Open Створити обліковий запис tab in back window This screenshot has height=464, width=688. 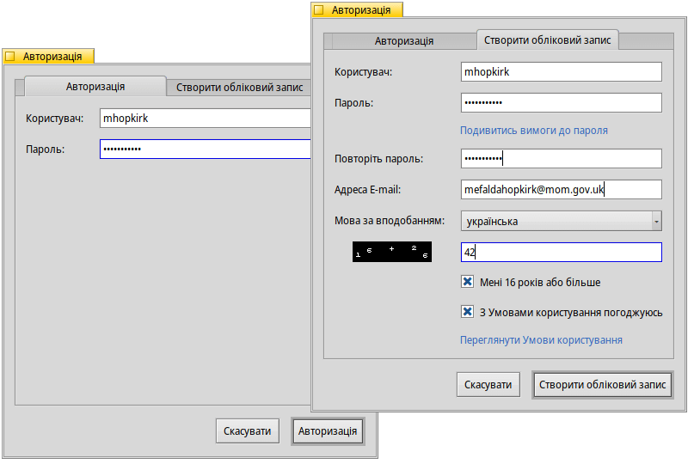(x=239, y=88)
